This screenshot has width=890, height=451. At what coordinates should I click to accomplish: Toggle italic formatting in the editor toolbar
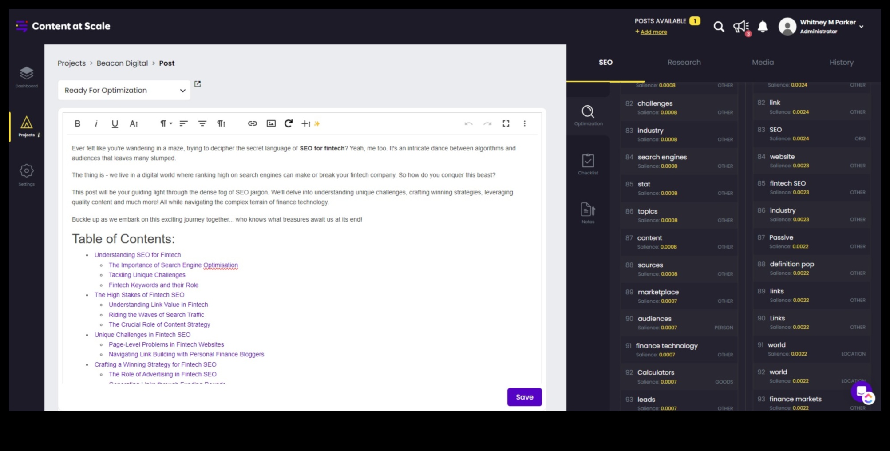tap(96, 124)
